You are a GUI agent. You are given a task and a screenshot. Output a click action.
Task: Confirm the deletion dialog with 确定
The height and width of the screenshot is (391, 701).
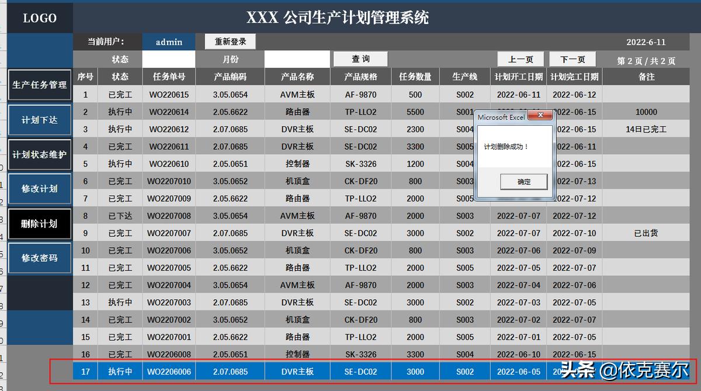523,182
